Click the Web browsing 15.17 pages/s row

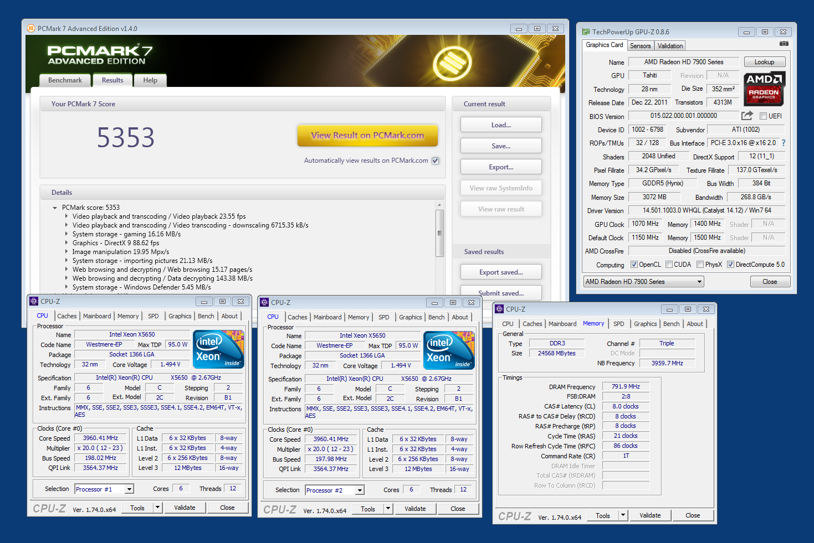click(162, 270)
